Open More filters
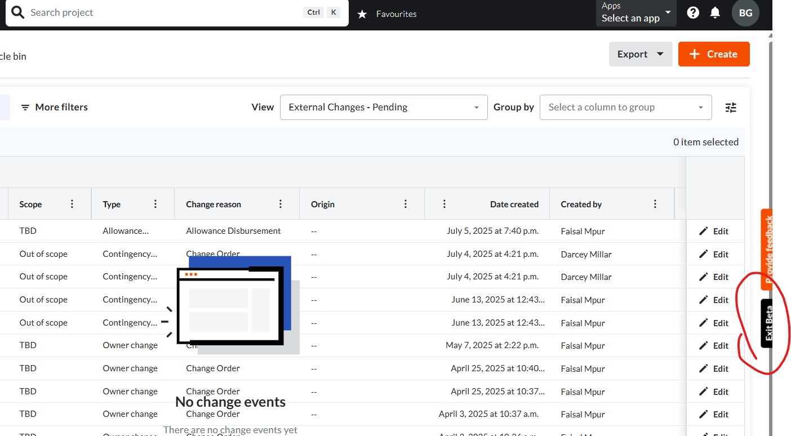The image size is (791, 436). (54, 107)
